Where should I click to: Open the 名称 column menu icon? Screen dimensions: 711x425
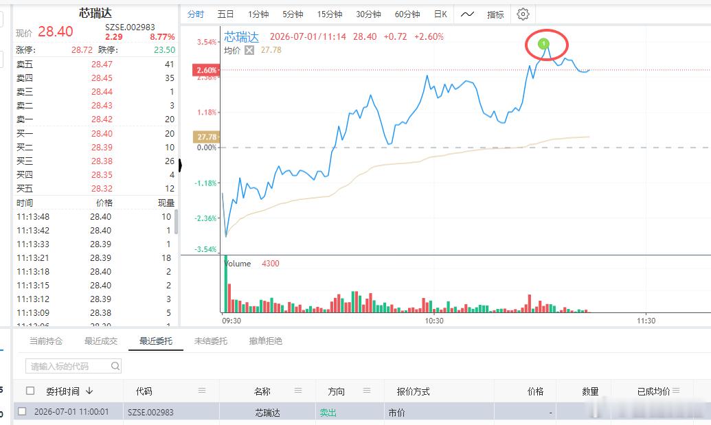tap(298, 391)
